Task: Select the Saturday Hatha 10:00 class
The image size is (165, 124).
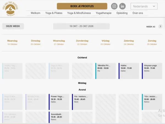Action: (129, 71)
